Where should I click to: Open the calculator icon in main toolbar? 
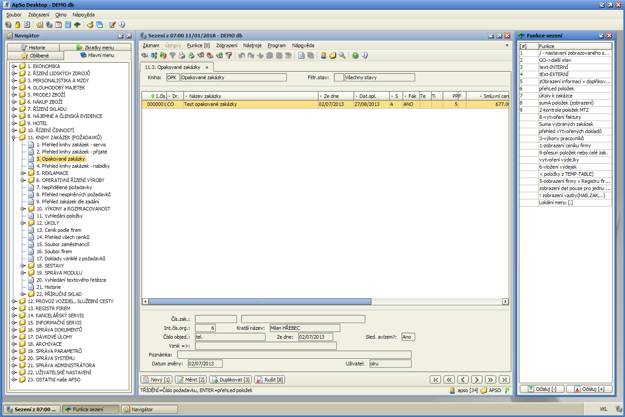click(x=68, y=25)
